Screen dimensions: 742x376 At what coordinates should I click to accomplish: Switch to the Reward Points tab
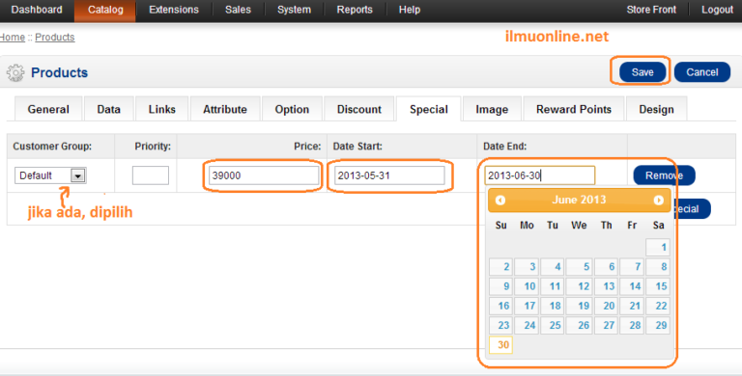574,109
